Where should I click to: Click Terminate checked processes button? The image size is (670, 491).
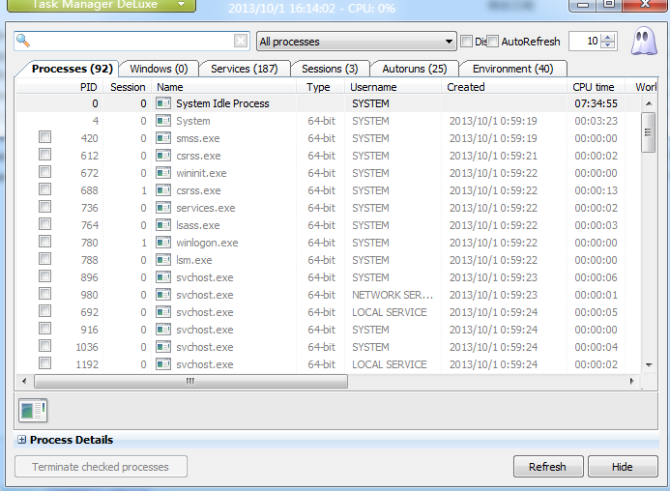pos(101,467)
